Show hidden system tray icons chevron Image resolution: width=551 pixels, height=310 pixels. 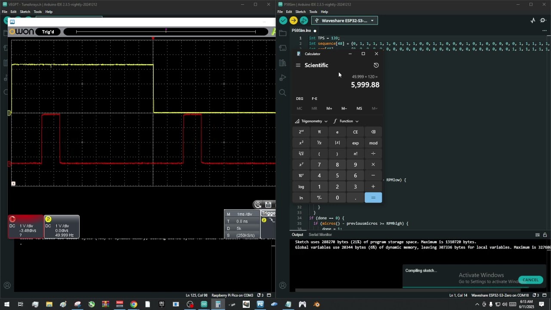[x=477, y=304]
